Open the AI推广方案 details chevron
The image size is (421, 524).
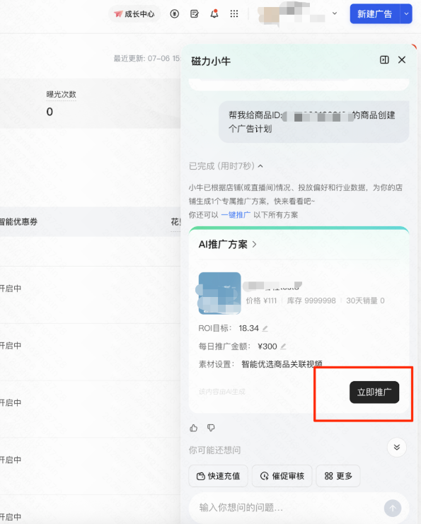point(255,244)
